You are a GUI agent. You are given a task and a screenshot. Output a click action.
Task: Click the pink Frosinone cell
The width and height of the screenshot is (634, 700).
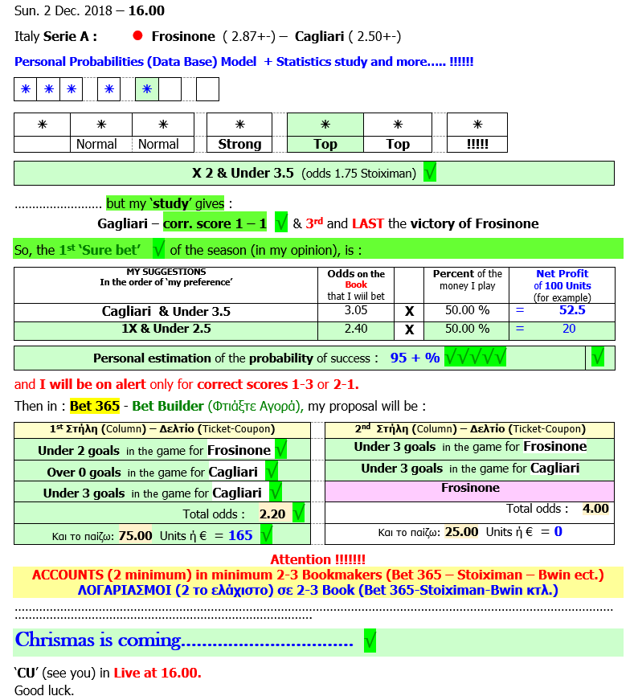[x=470, y=491]
